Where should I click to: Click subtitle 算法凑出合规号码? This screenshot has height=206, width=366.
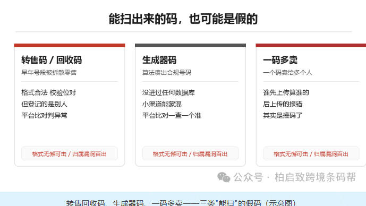167,73
